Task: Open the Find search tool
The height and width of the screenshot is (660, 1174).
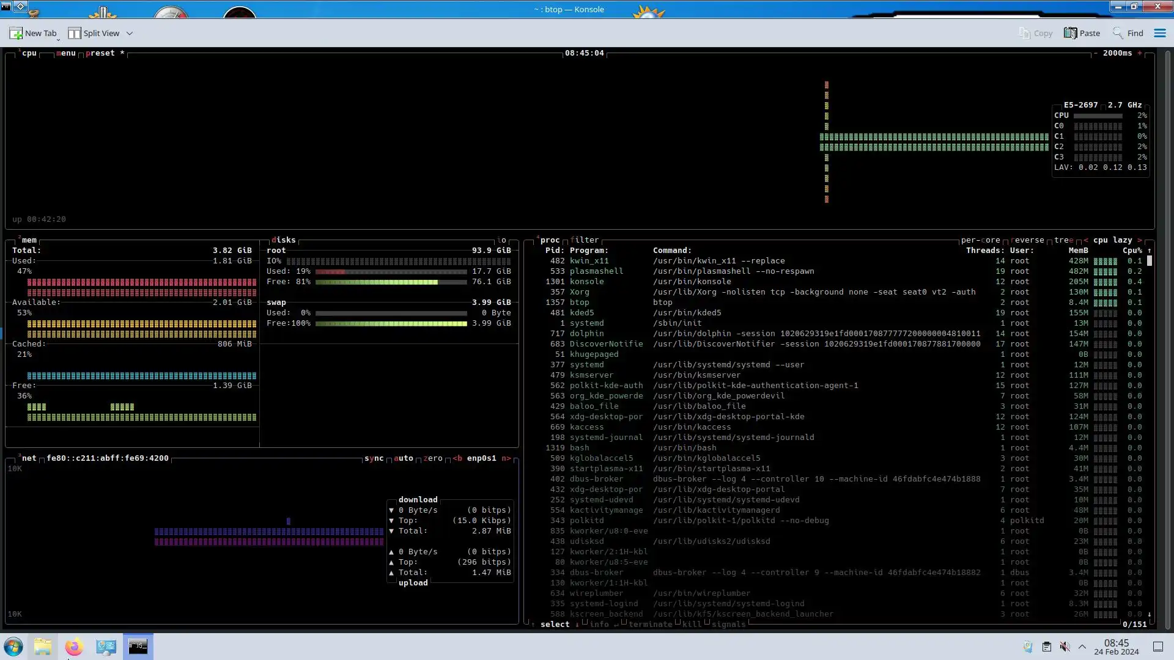Action: [x=1128, y=33]
